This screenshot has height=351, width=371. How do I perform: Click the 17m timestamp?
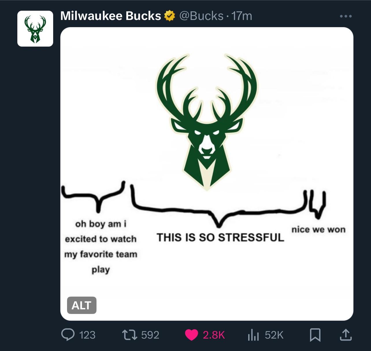click(x=242, y=16)
